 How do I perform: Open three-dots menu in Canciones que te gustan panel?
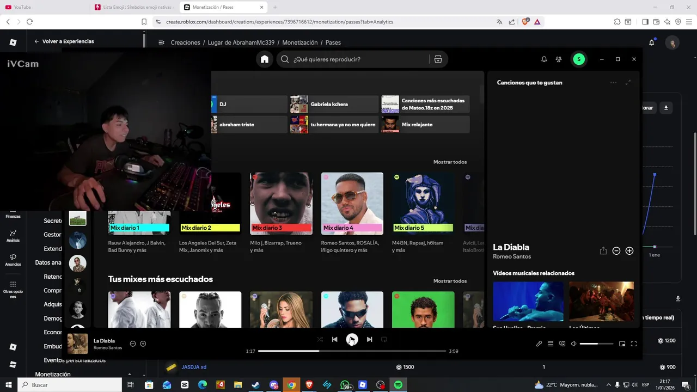613,83
